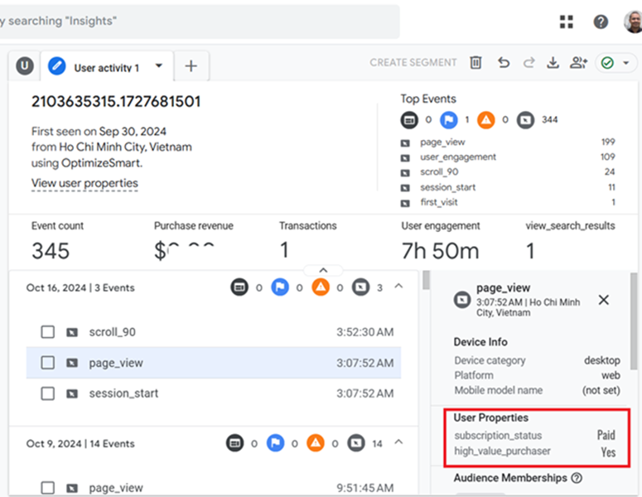Click page_view detail panel event icon

[x=462, y=300]
